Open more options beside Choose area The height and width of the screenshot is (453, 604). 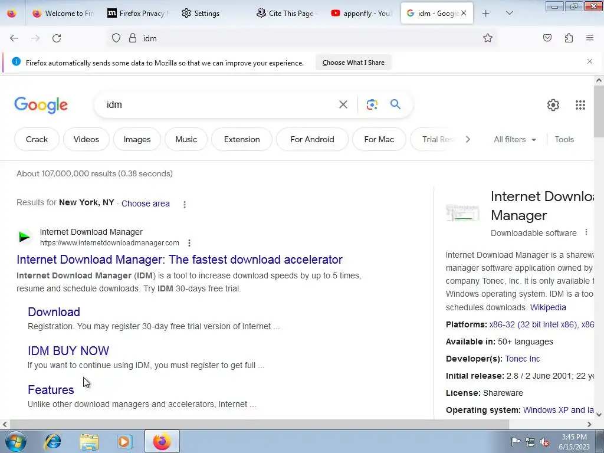[185, 205]
